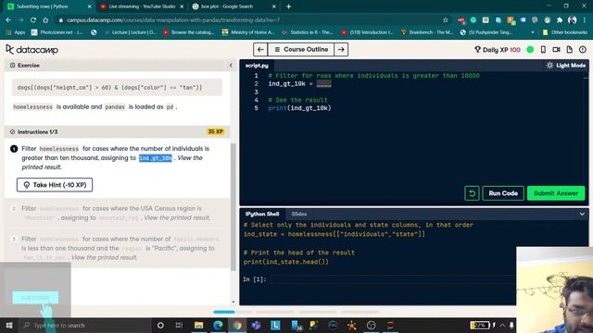
Task: Open the Browse the catalog bookmark
Action: 188,32
